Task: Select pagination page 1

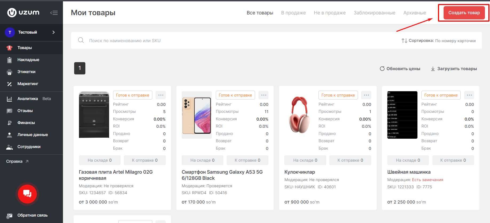Action: [x=80, y=68]
